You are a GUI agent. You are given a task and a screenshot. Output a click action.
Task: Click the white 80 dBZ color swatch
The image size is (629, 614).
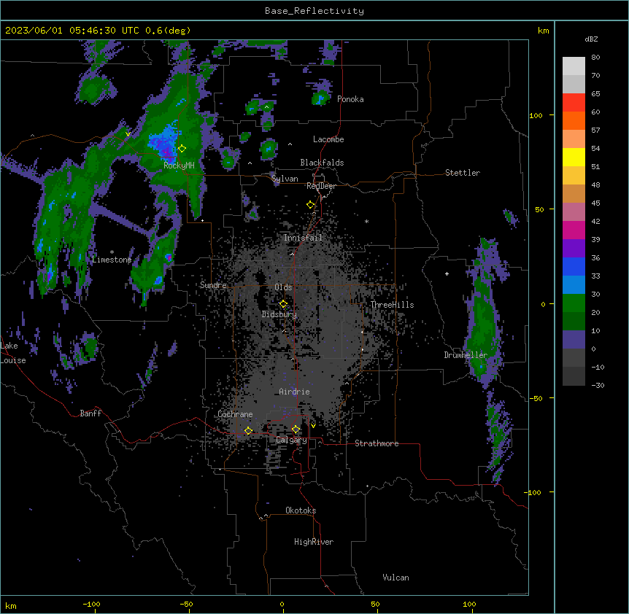(x=574, y=66)
